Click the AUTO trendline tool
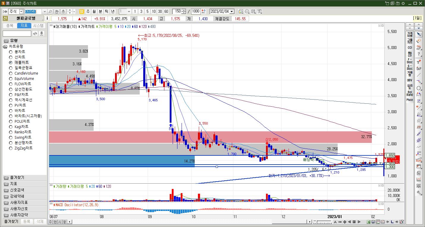The height and width of the screenshot is (227, 425). (x=419, y=160)
